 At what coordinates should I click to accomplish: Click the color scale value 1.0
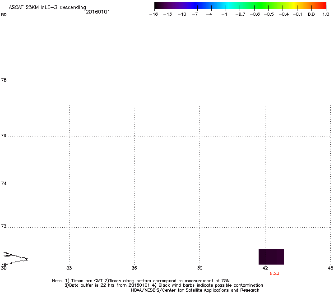326,14
